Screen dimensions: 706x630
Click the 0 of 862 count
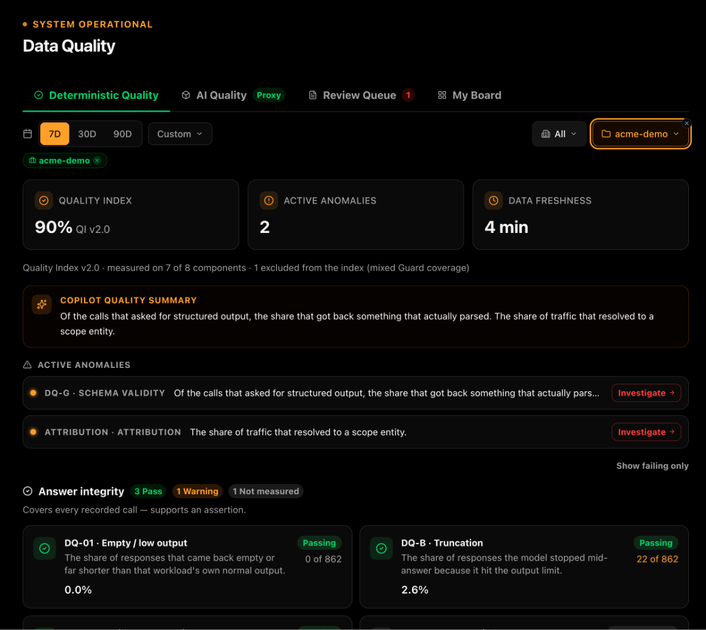323,559
